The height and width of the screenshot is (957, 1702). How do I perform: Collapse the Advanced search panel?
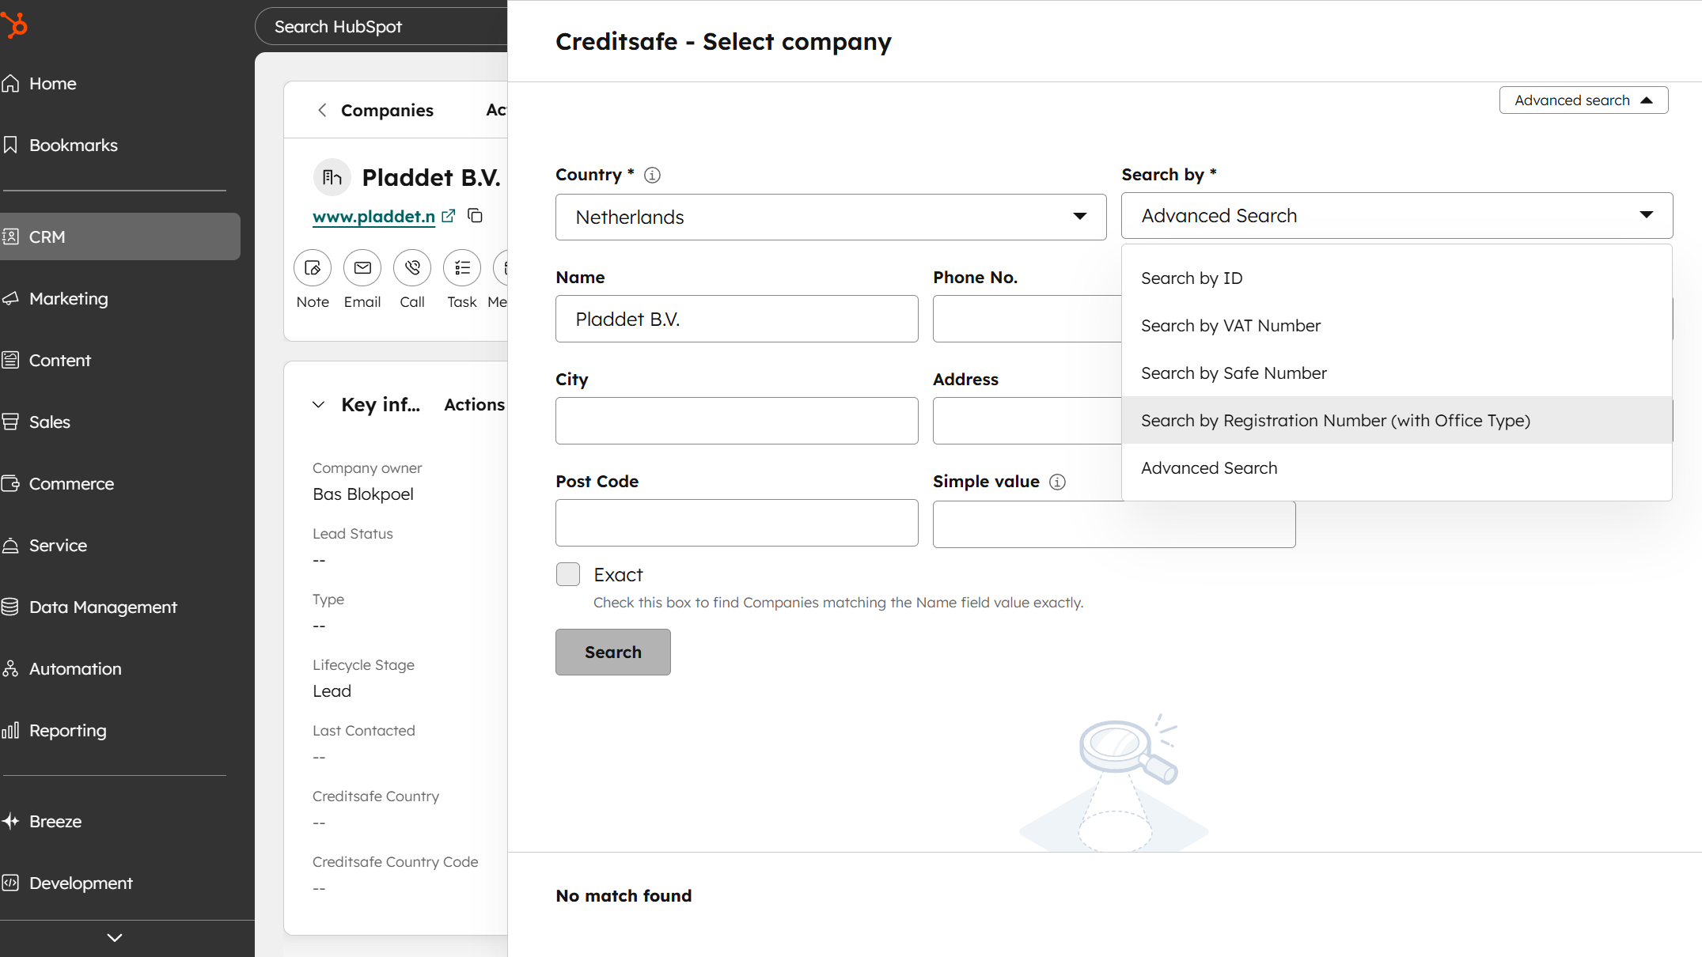[x=1583, y=100]
